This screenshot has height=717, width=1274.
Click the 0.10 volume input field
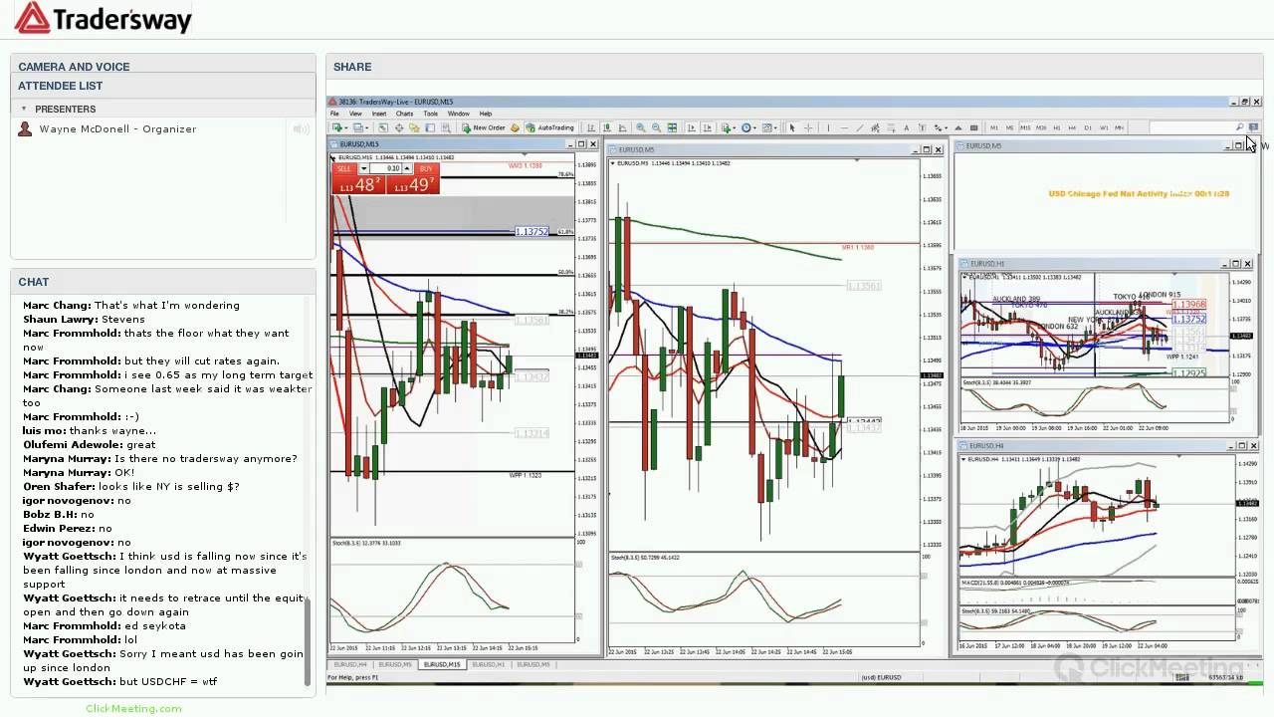[x=385, y=168]
